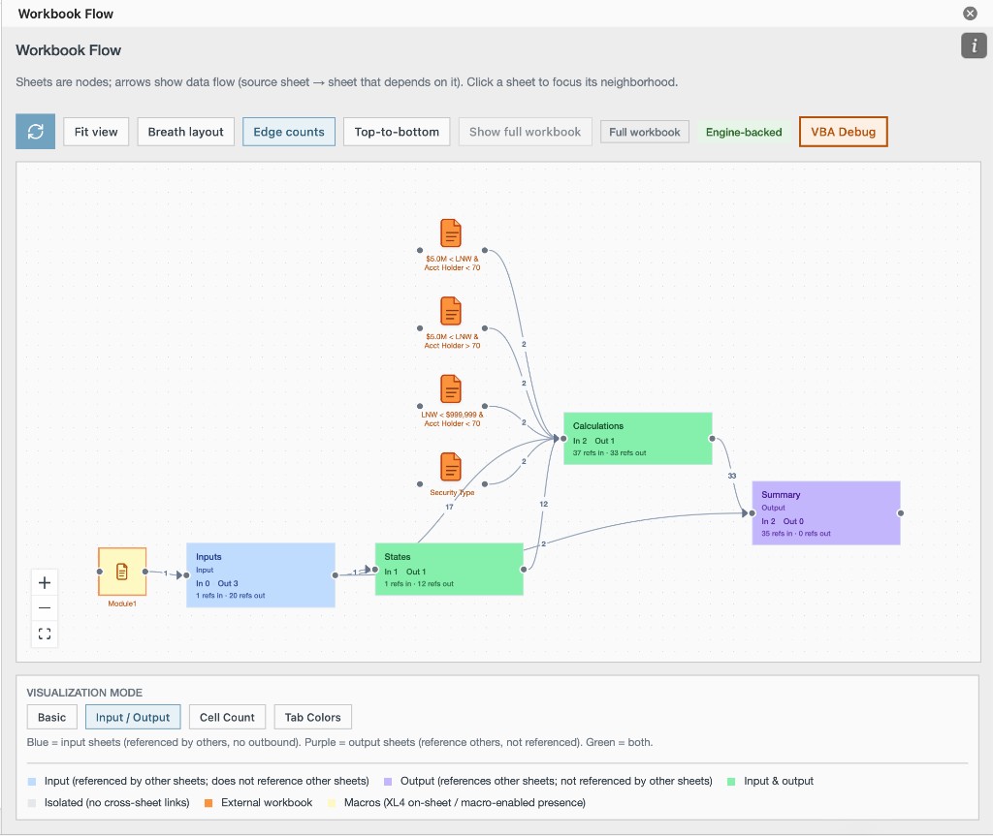Click the Summary node's right output handle
Image resolution: width=993 pixels, height=836 pixels.
[x=901, y=513]
